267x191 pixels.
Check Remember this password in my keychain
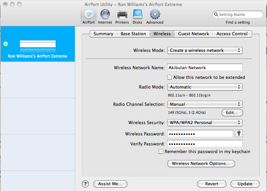tap(161, 151)
